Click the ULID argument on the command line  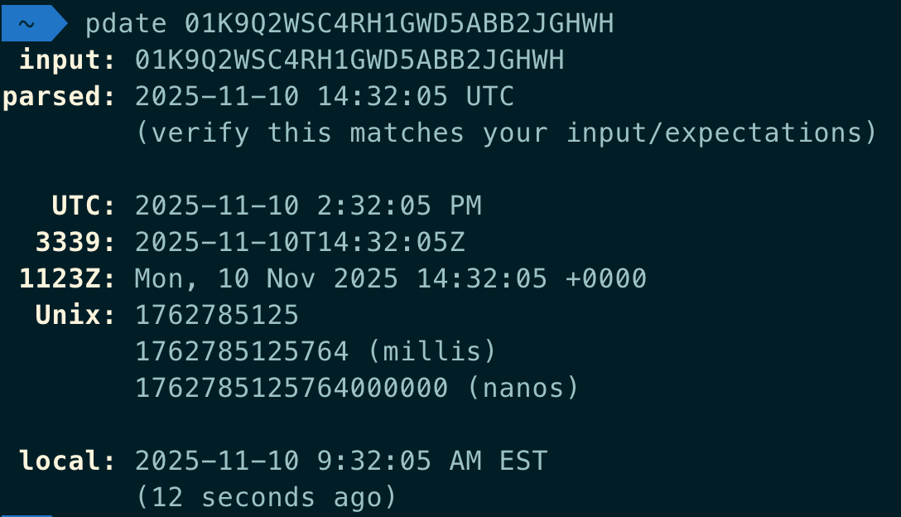(x=399, y=24)
